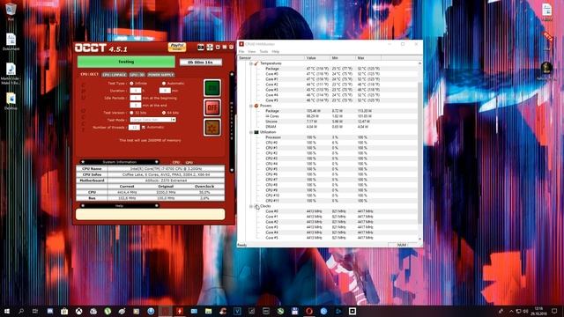Viewport: 564px width, 317px height.
Task: Click the Duration hours field
Action: tap(135, 91)
